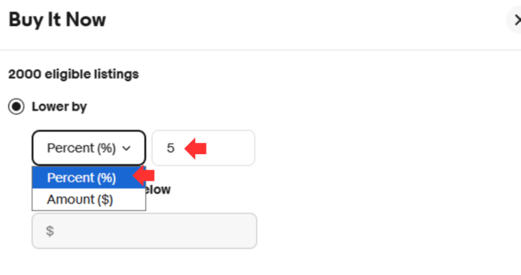Click the Buy It Now heading
This screenshot has height=275, width=521.
click(57, 20)
